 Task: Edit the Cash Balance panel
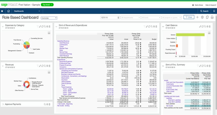[x=200, y=27]
